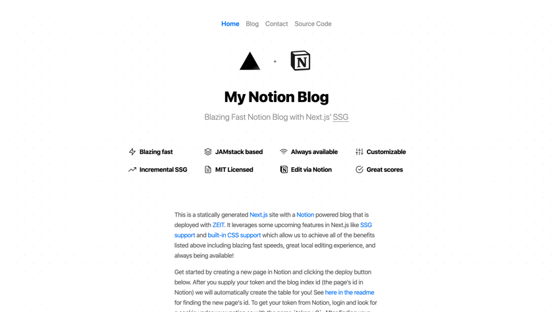
Task: Click the small Notion Edit via Notion icon
Action: (x=284, y=170)
